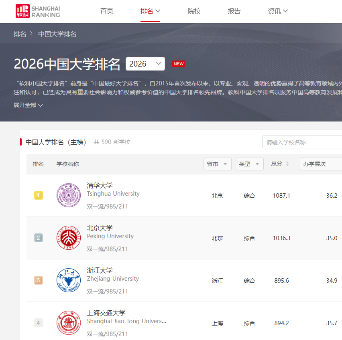Open the 报告 navigation item

point(234,11)
